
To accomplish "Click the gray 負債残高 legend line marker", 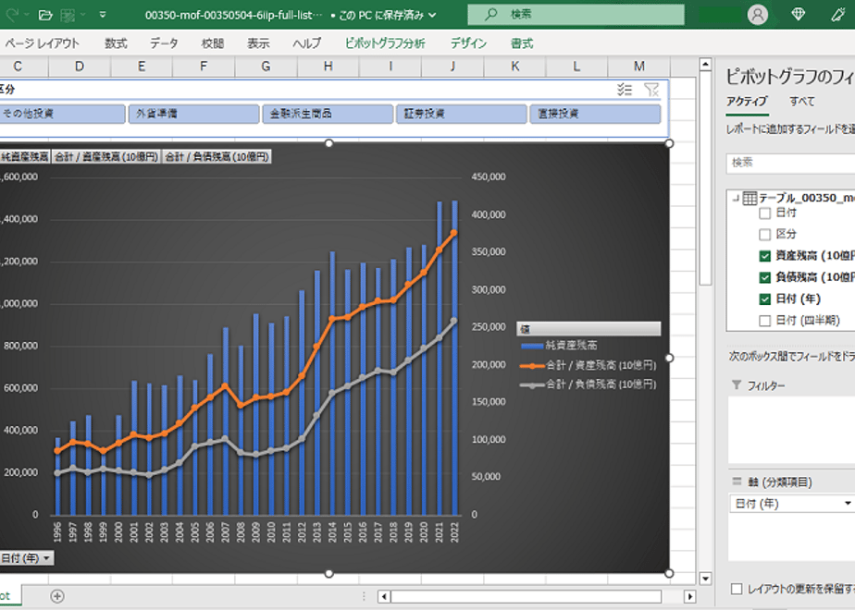I will pos(532,385).
